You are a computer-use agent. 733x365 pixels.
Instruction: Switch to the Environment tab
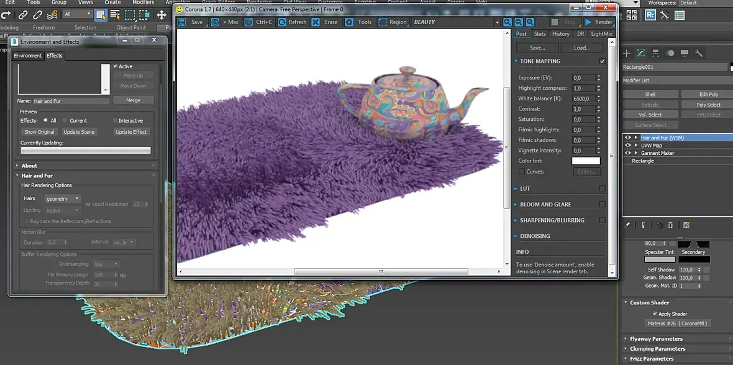28,56
